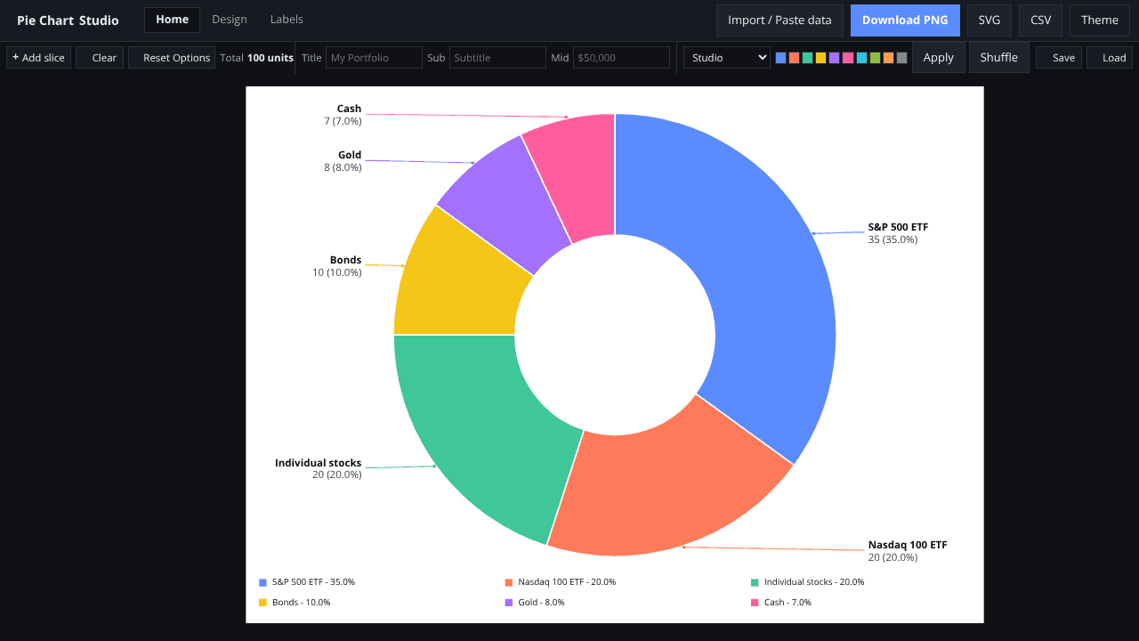Switch to the Home tab

point(172,20)
